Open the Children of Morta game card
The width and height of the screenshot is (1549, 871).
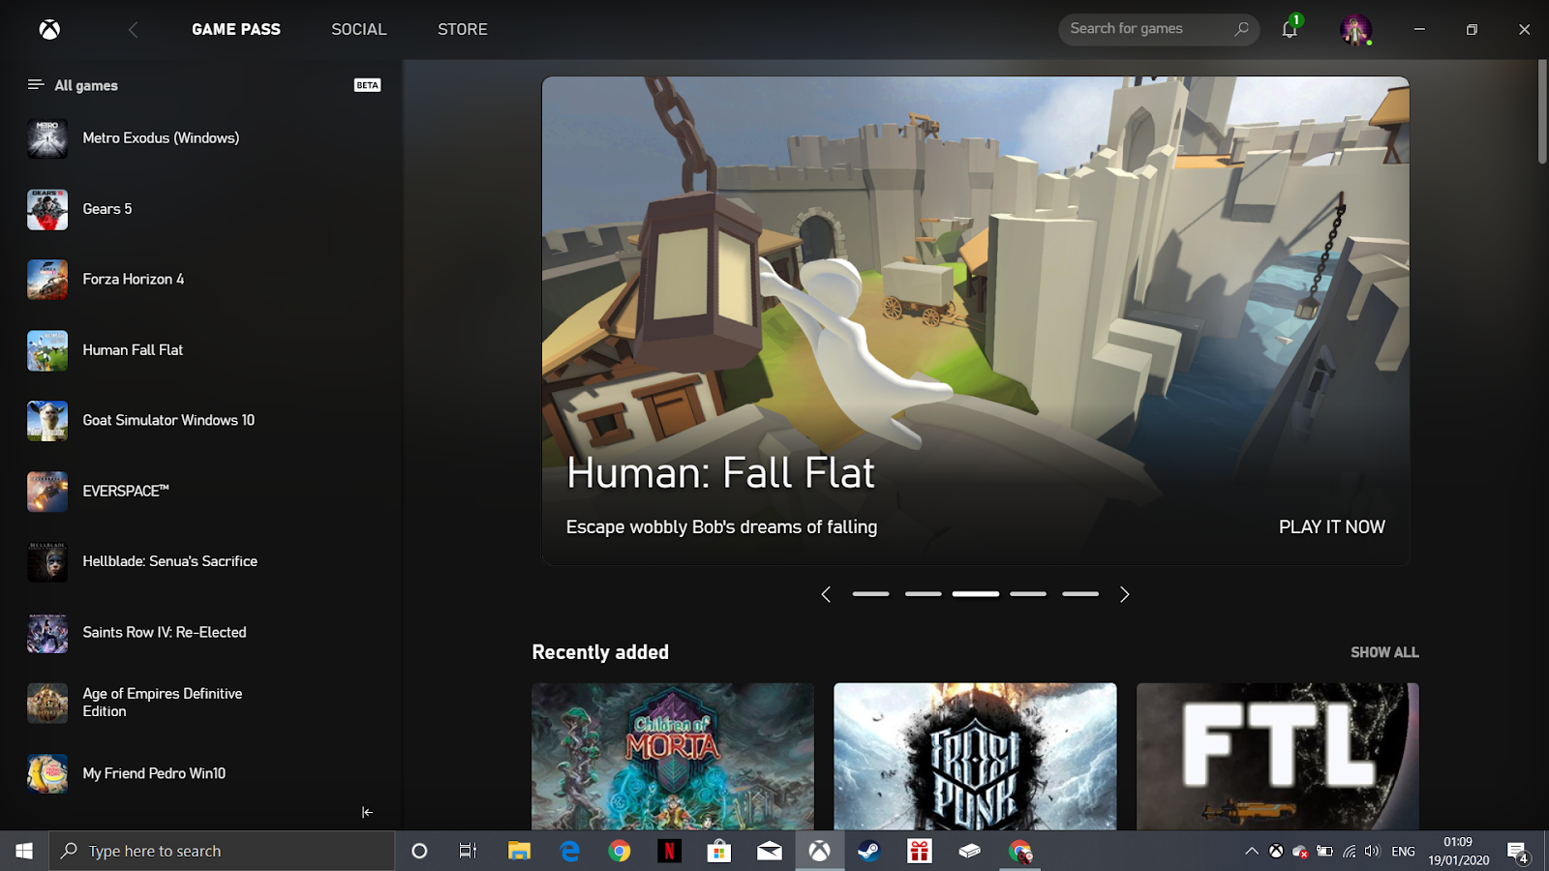pos(673,756)
